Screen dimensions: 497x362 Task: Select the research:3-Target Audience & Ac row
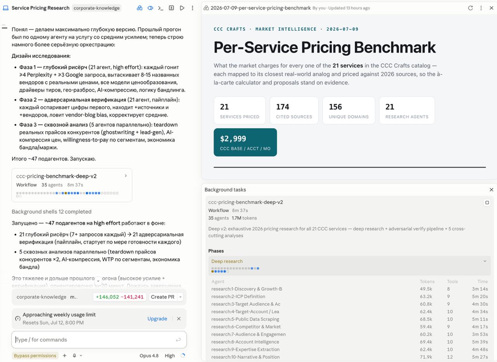coord(349,304)
